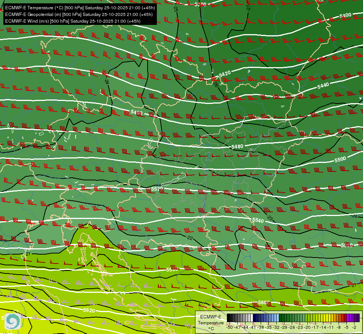Click the 5480 geopotential contour label
This screenshot has width=363, height=334.
(237, 147)
